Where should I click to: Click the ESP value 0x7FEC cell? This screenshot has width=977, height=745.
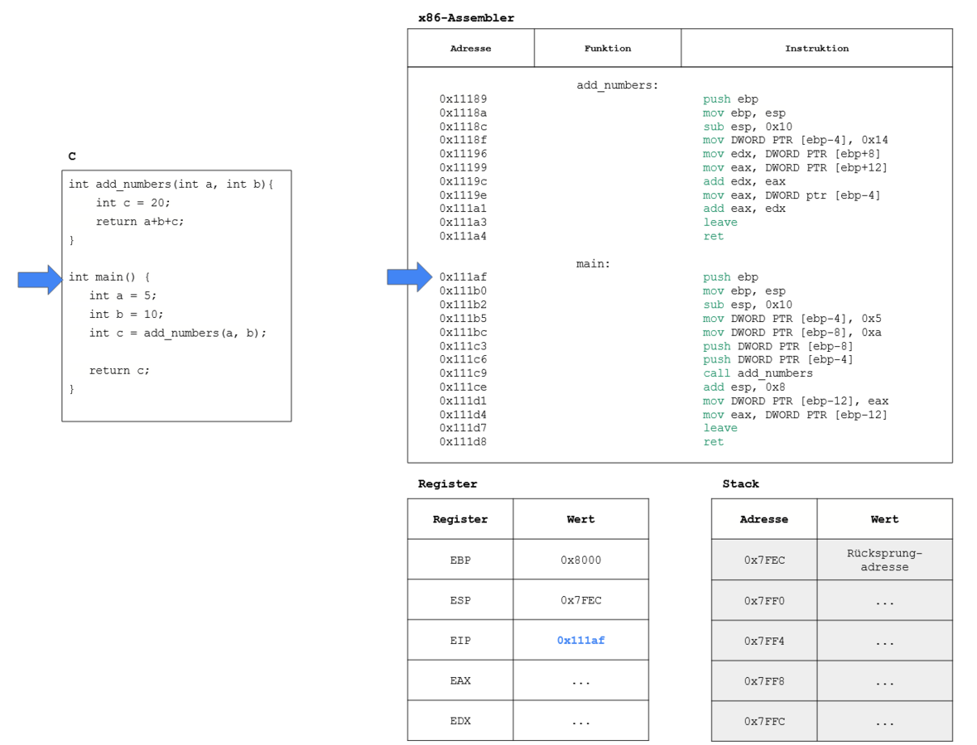(x=580, y=600)
